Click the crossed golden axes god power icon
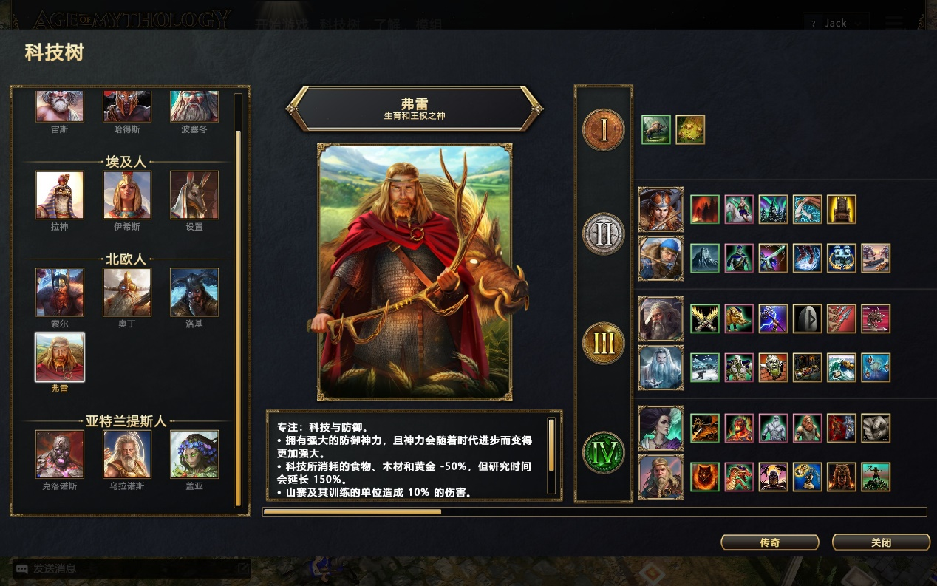The width and height of the screenshot is (937, 586). [705, 318]
